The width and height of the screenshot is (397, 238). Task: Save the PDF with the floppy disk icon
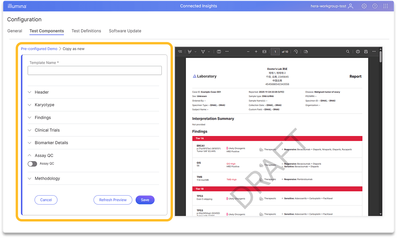[x=366, y=52]
